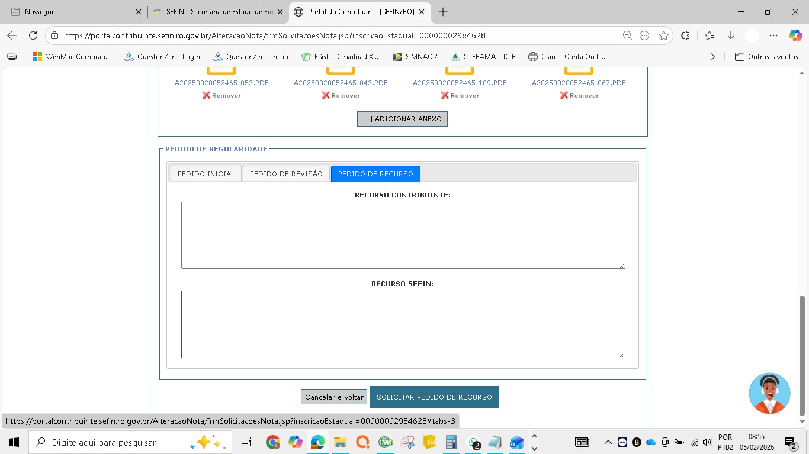The image size is (809, 454).
Task: Click the ADICIONAR ANEXO button
Action: click(x=402, y=119)
